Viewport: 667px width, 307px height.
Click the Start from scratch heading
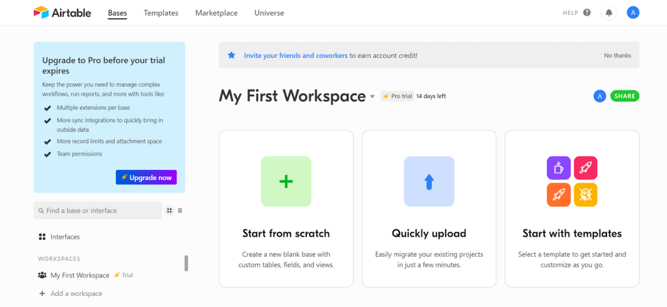[x=286, y=233]
